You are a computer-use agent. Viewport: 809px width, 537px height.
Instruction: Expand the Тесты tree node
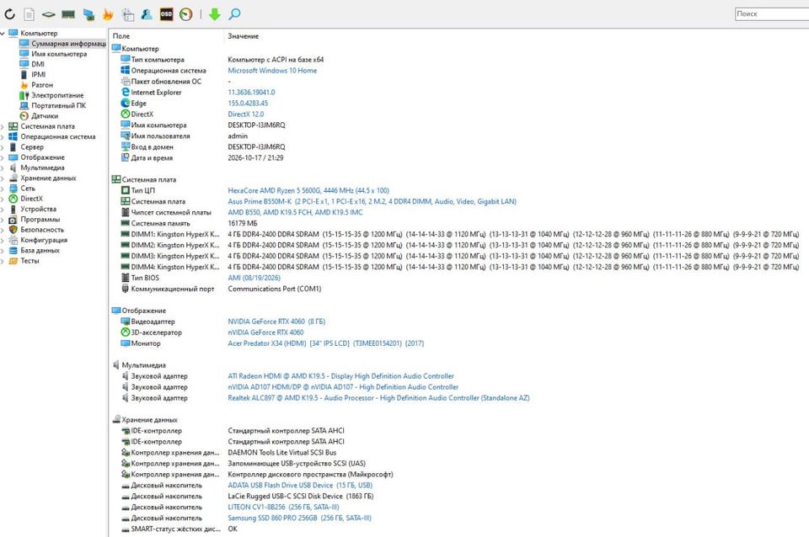coord(3,261)
